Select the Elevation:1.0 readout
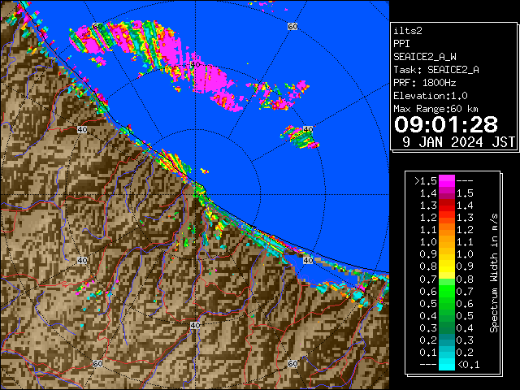 point(431,96)
